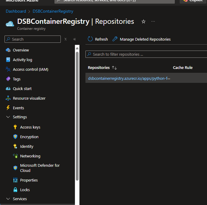This screenshot has width=207, height=205.
Task: Collapse the Services section chevron
Action: pyautogui.click(x=8, y=199)
